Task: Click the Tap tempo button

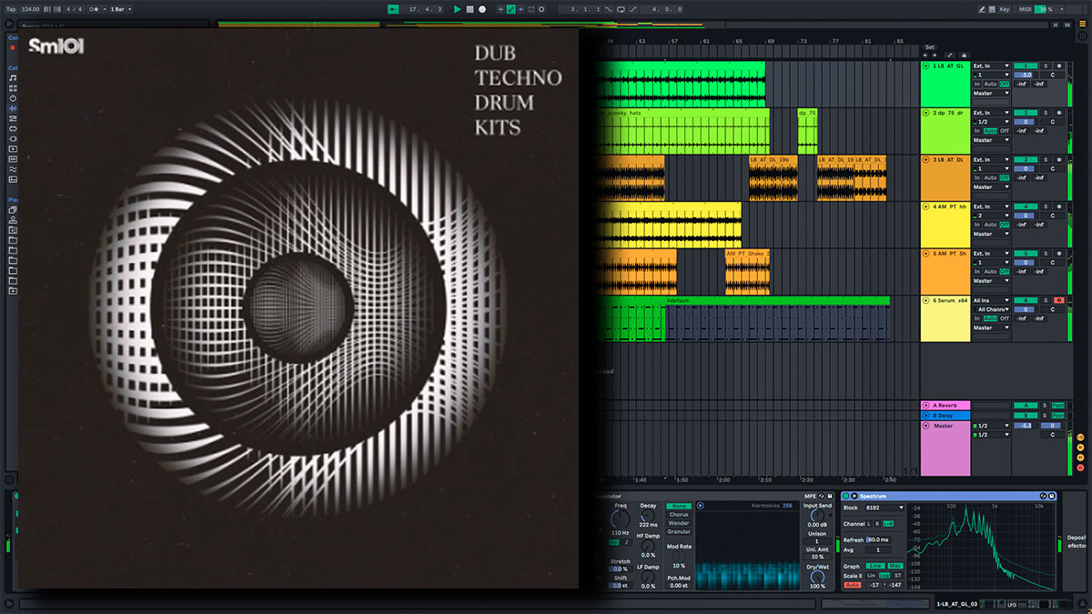Action: click(11, 9)
